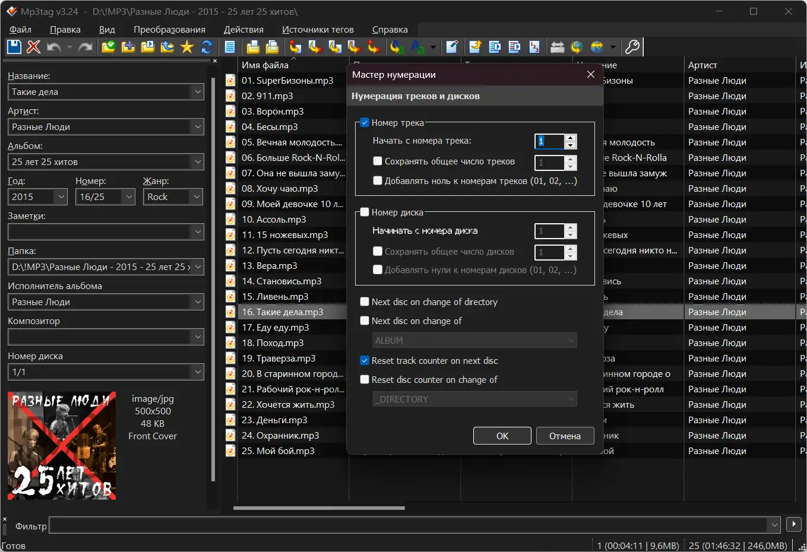
Task: Click the favorites star toolbar icon
Action: [186, 47]
